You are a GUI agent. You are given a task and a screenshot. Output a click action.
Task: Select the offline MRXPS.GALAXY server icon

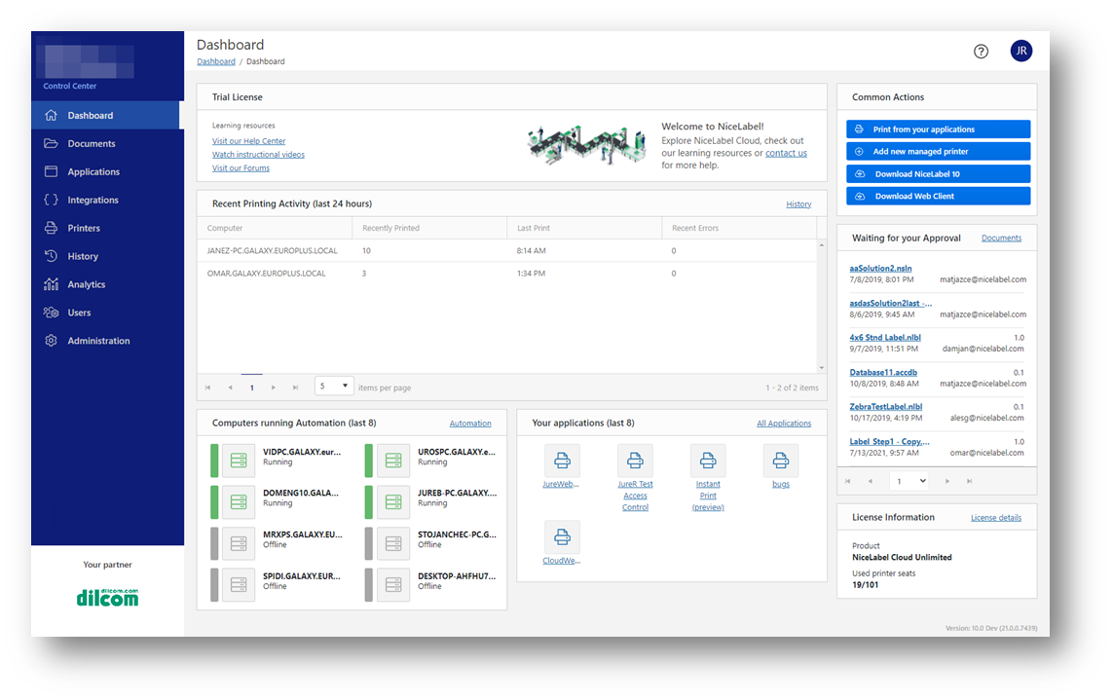239,542
